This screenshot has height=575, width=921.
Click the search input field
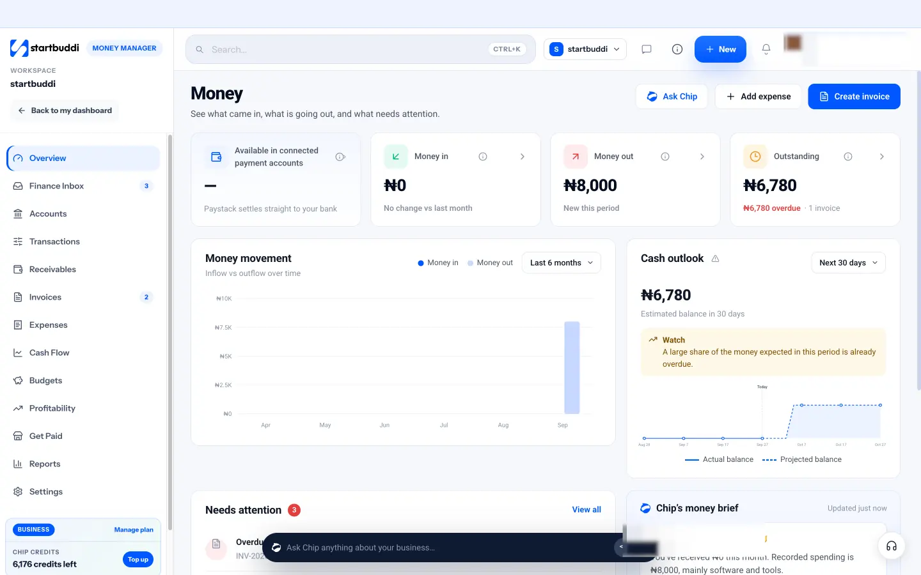361,49
